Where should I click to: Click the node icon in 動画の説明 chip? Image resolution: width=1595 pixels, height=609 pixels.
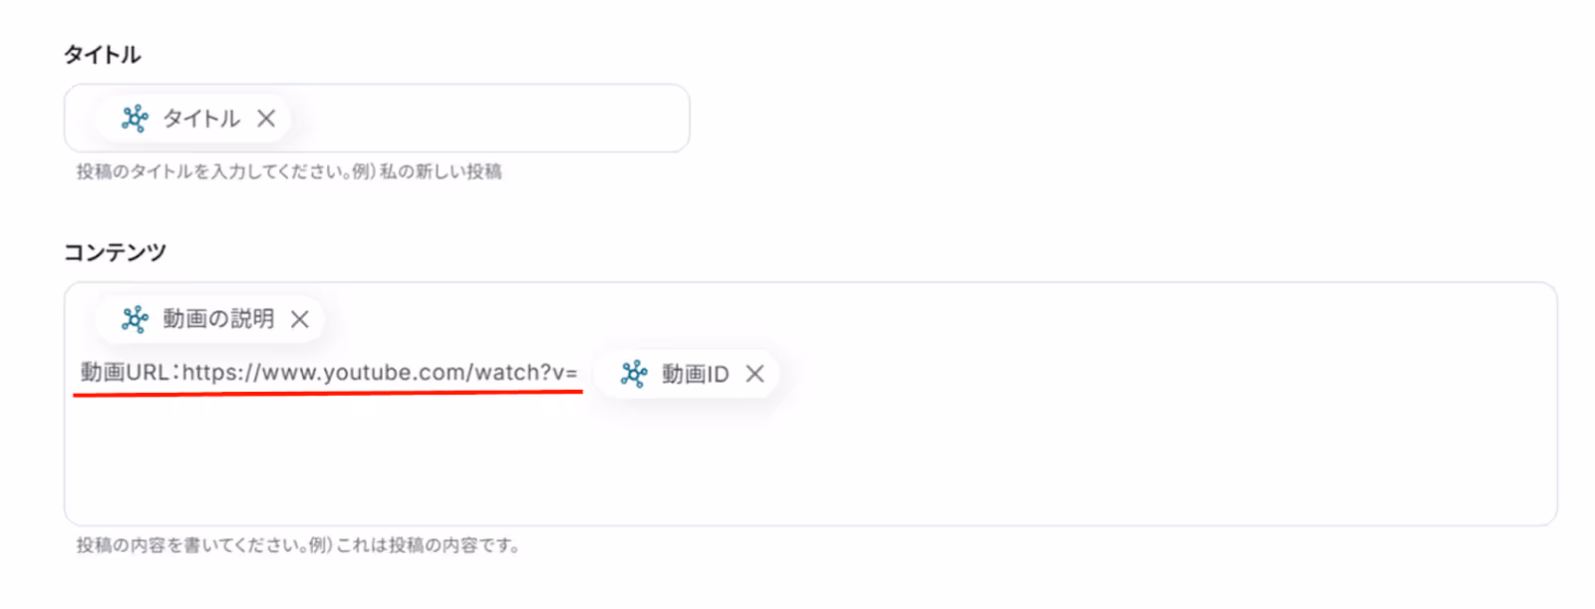135,319
